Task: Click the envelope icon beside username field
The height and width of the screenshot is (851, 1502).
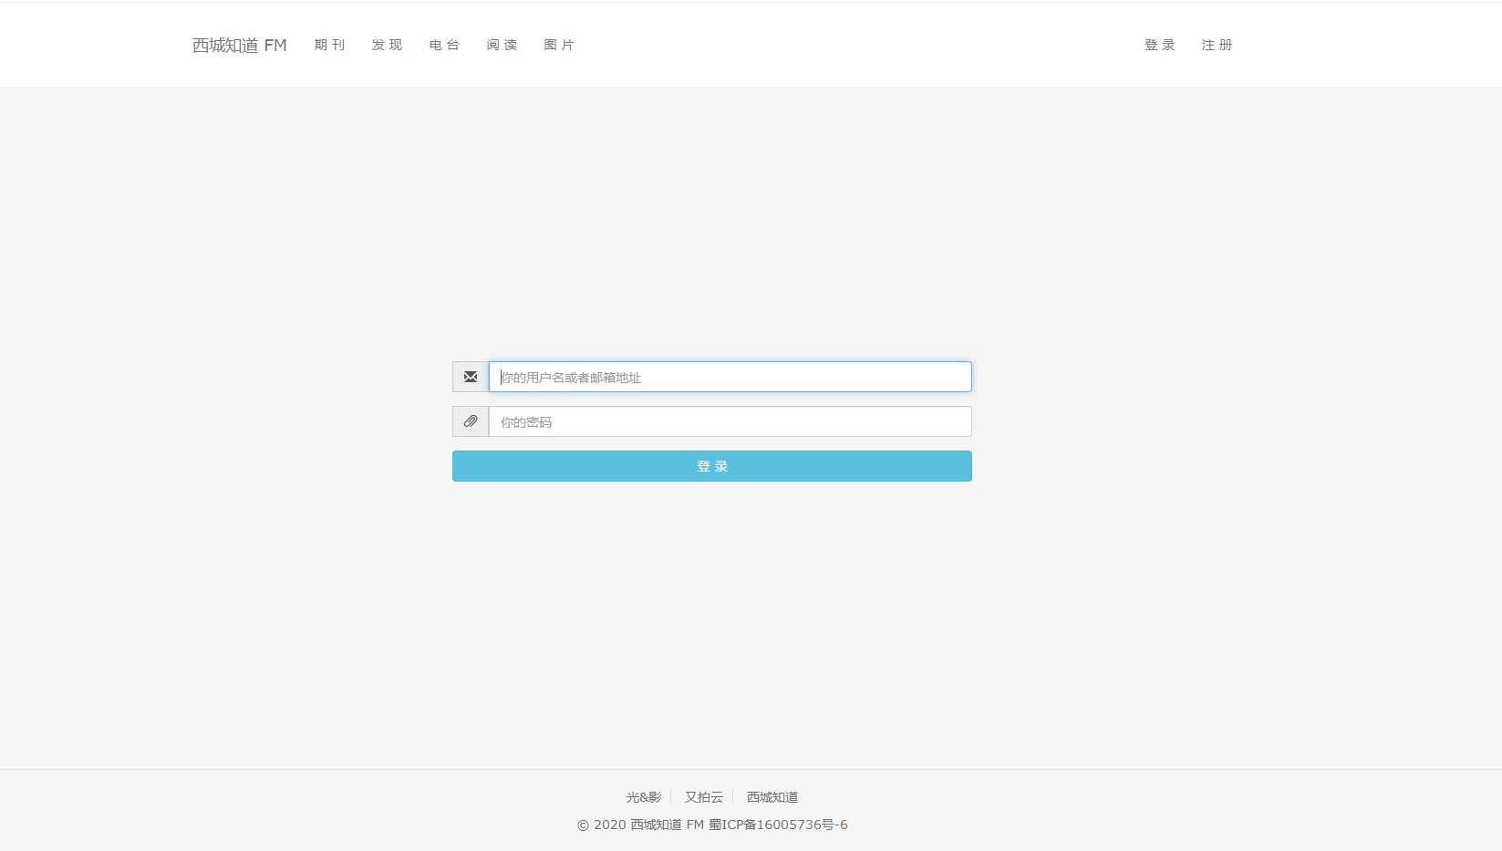Action: coord(471,377)
